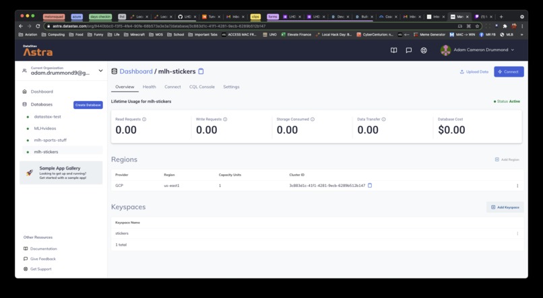
Task: Open the Meme Generator bookmark
Action: 429,34
